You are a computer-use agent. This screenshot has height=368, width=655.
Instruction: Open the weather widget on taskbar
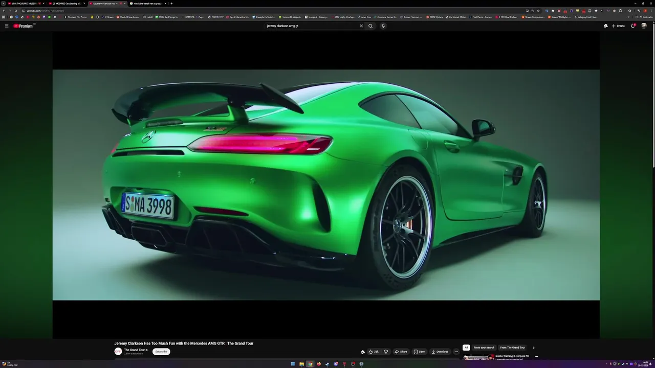(x=9, y=364)
